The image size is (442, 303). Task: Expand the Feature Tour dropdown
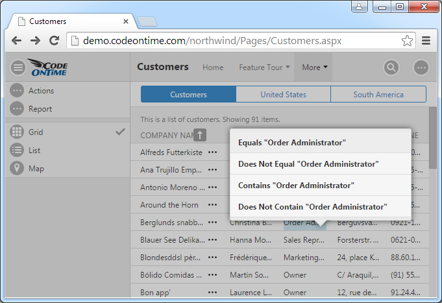(264, 67)
